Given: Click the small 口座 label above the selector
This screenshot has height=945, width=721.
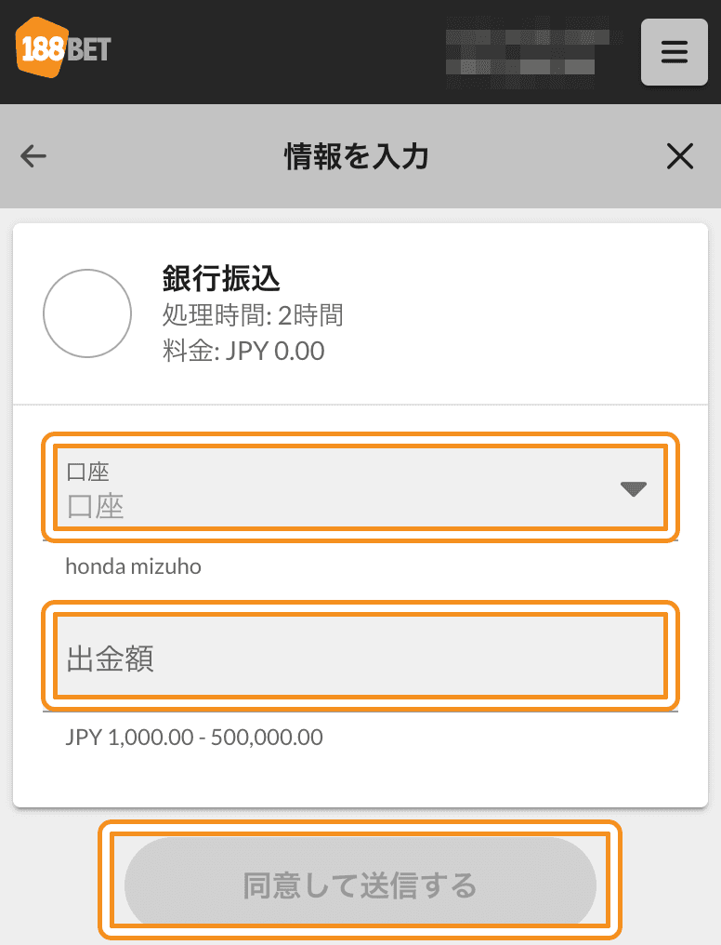Looking at the screenshot, I should (x=88, y=472).
